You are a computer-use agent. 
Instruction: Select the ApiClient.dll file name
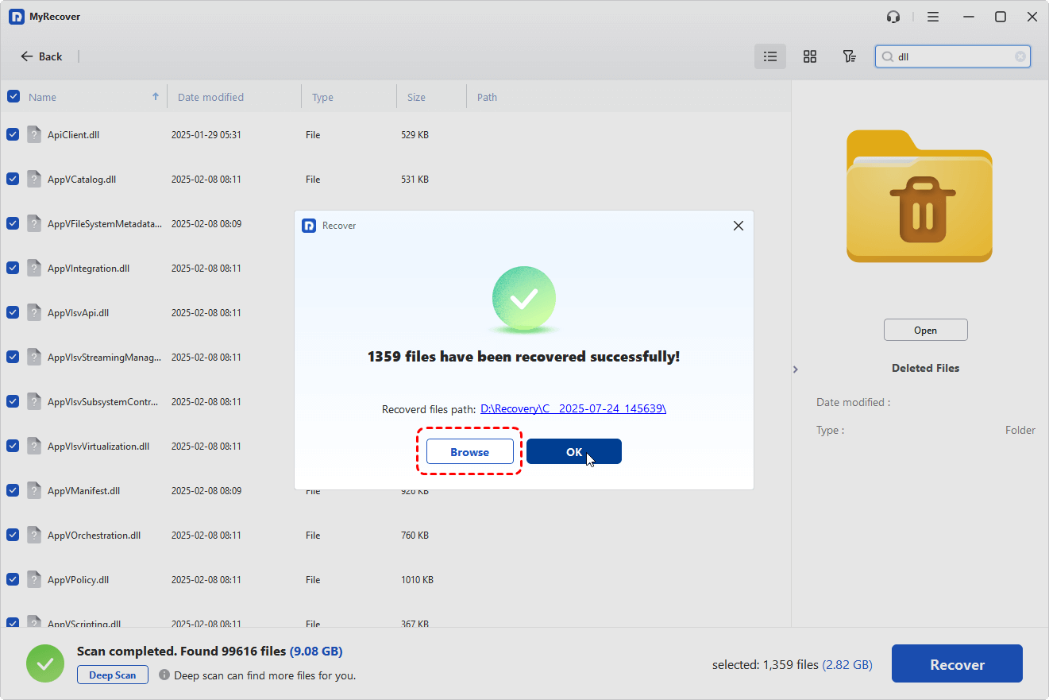tap(73, 134)
